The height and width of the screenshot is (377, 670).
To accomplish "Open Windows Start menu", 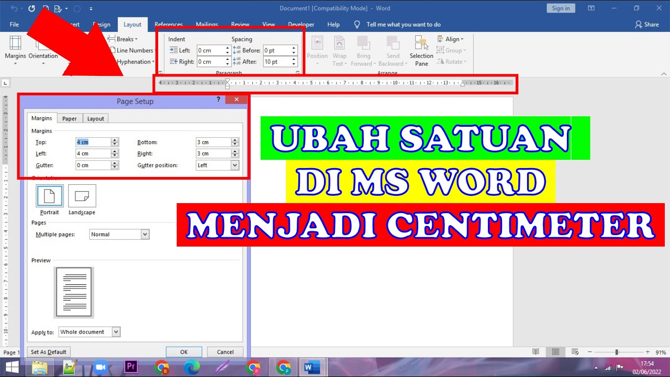I will (12, 367).
